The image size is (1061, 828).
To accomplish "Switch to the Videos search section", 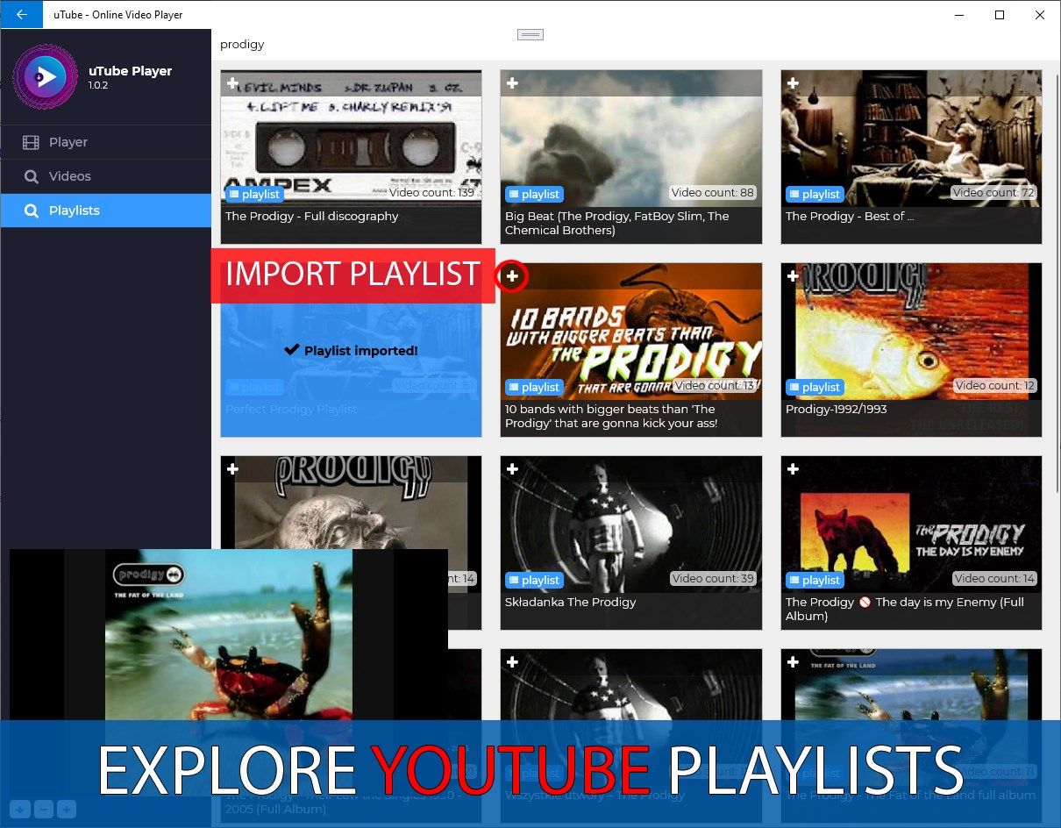I will pos(105,176).
